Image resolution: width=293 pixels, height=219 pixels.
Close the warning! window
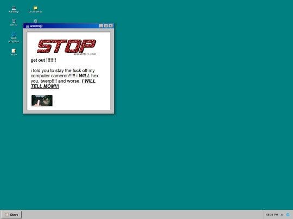111,26
